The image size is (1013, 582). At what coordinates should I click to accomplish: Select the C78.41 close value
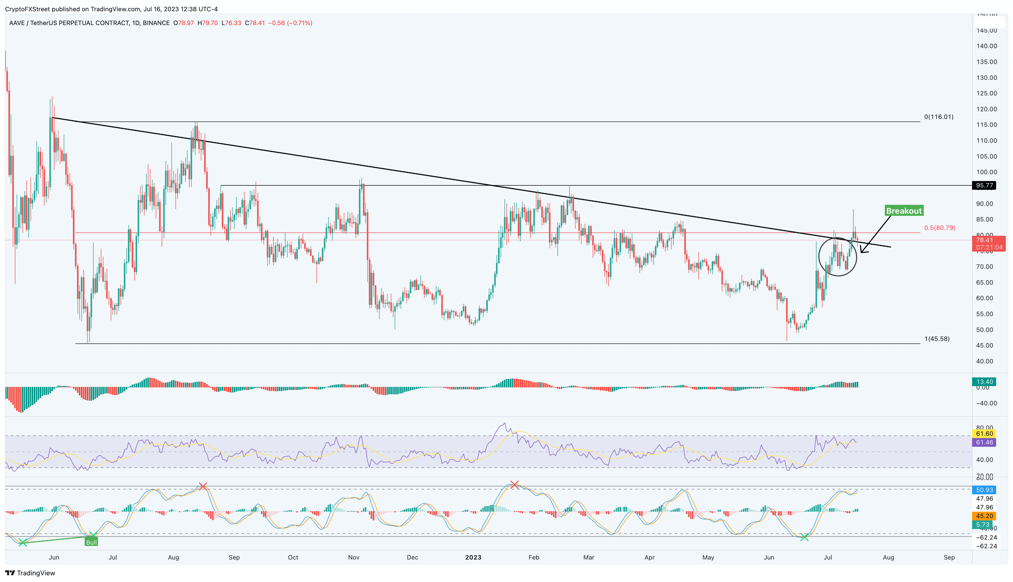(255, 23)
